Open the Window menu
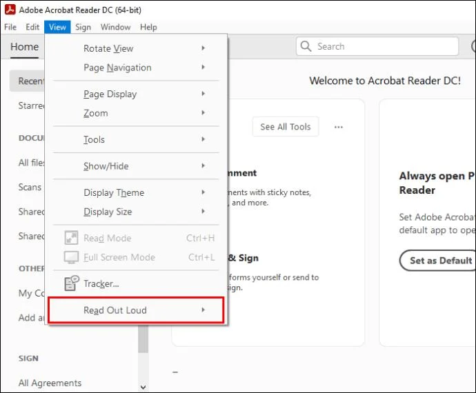This screenshot has height=393, width=476. pyautogui.click(x=115, y=27)
